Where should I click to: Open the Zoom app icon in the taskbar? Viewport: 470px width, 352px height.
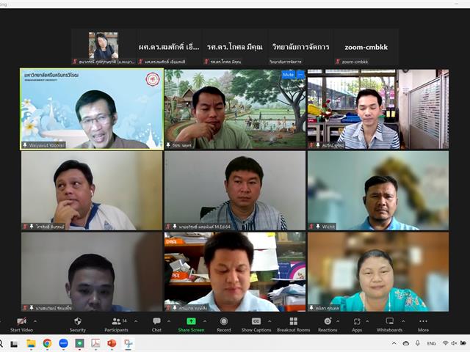click(63, 343)
